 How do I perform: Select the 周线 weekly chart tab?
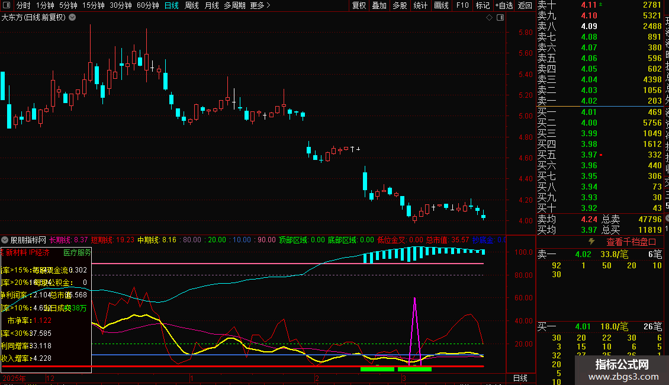pyautogui.click(x=192, y=5)
